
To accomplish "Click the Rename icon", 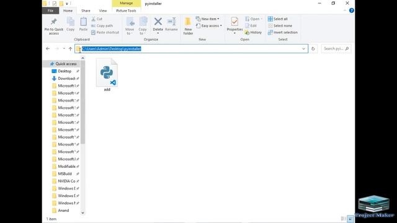I will coord(171,22).
